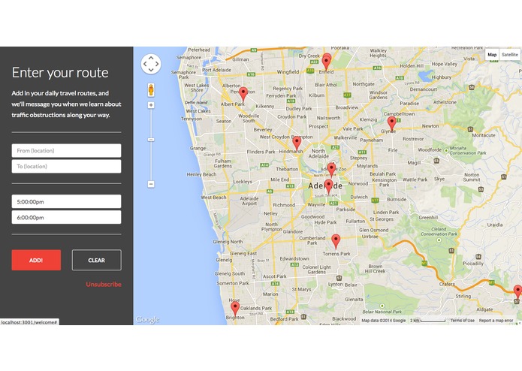Select the red marker at Glynde
This screenshot has height=371, width=522.
click(x=392, y=124)
